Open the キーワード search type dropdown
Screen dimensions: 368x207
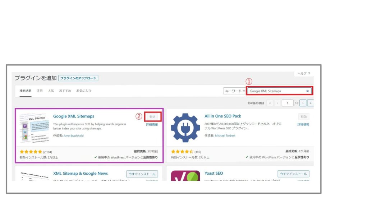(x=234, y=91)
